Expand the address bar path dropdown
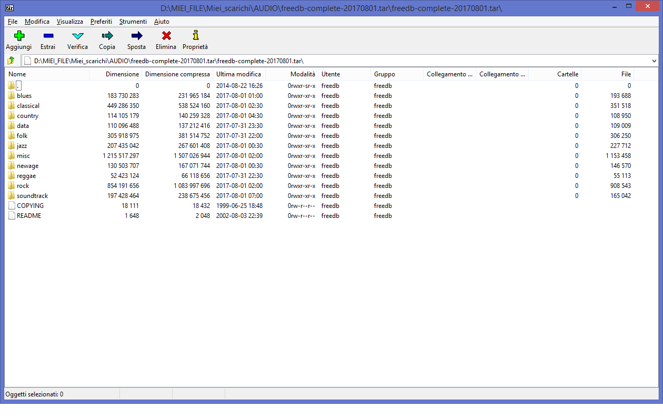Viewport: 663px width, 418px height. [654, 61]
